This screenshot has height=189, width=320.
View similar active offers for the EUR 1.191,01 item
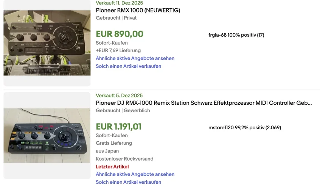point(135,174)
